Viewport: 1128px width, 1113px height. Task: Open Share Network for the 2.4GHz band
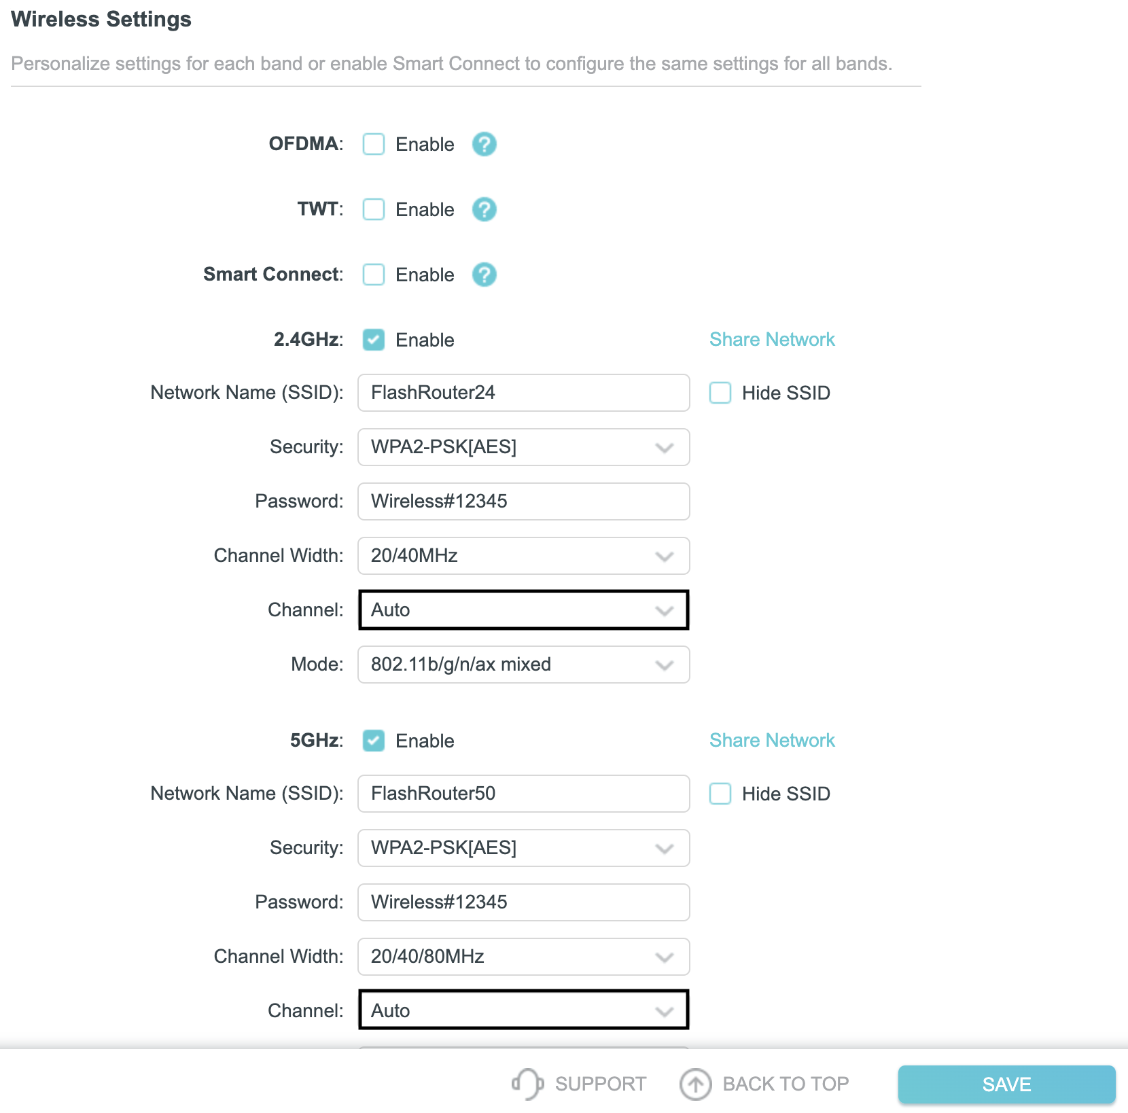(772, 339)
